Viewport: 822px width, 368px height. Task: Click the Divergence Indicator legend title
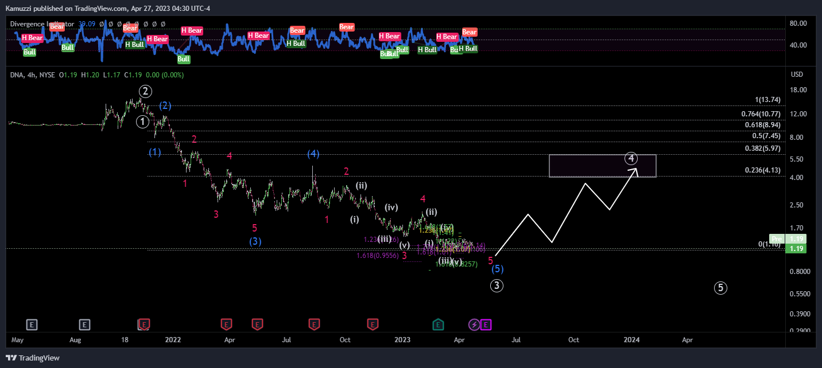point(42,24)
